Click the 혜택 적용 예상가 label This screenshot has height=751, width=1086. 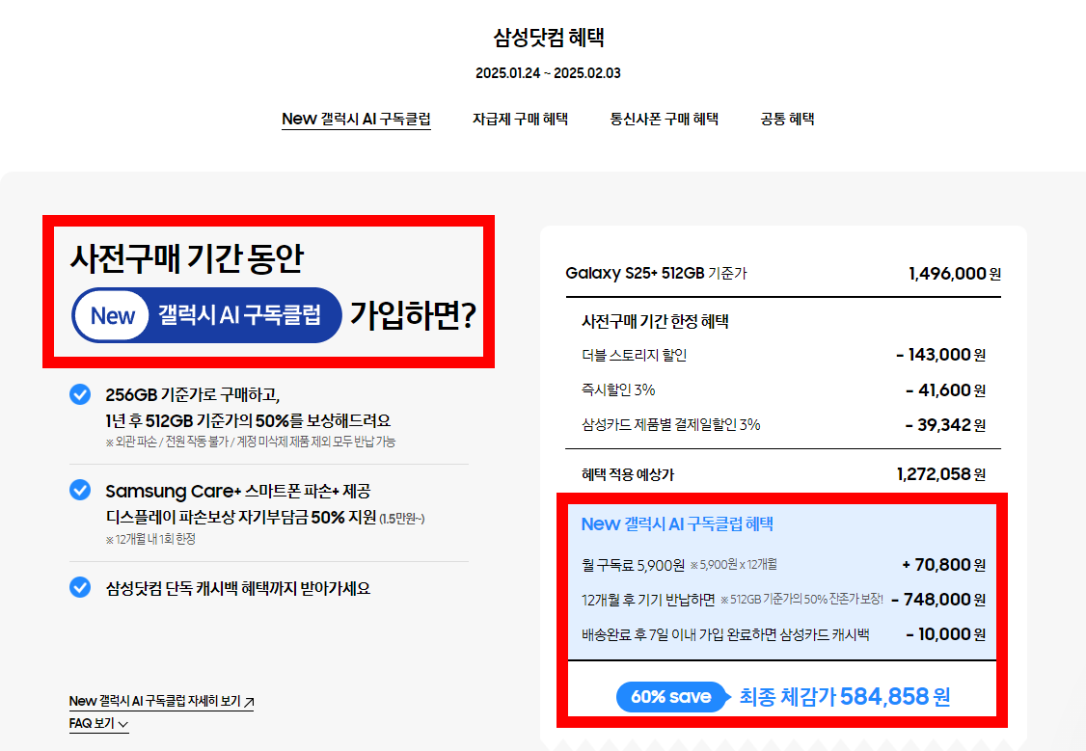point(628,475)
